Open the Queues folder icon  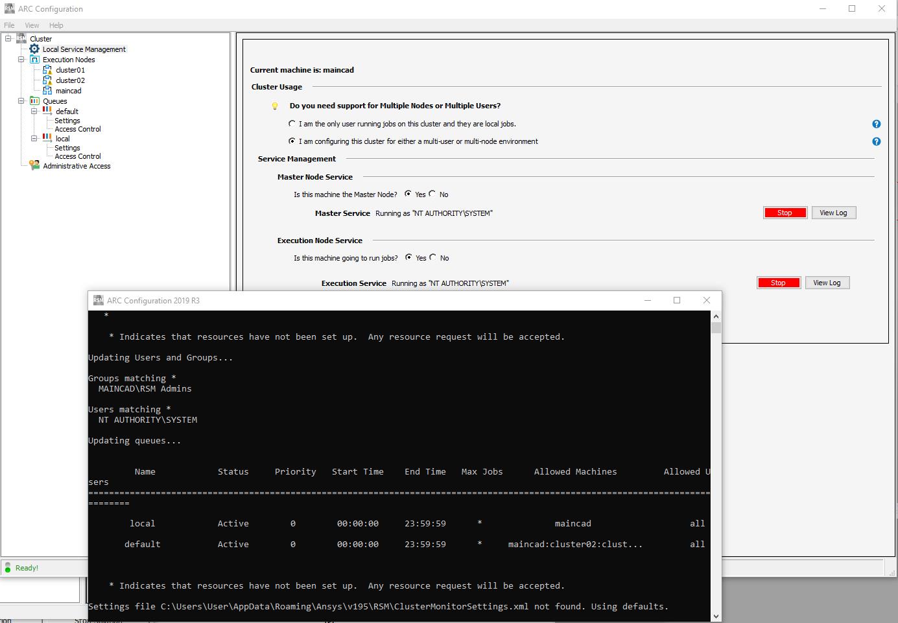tap(34, 100)
